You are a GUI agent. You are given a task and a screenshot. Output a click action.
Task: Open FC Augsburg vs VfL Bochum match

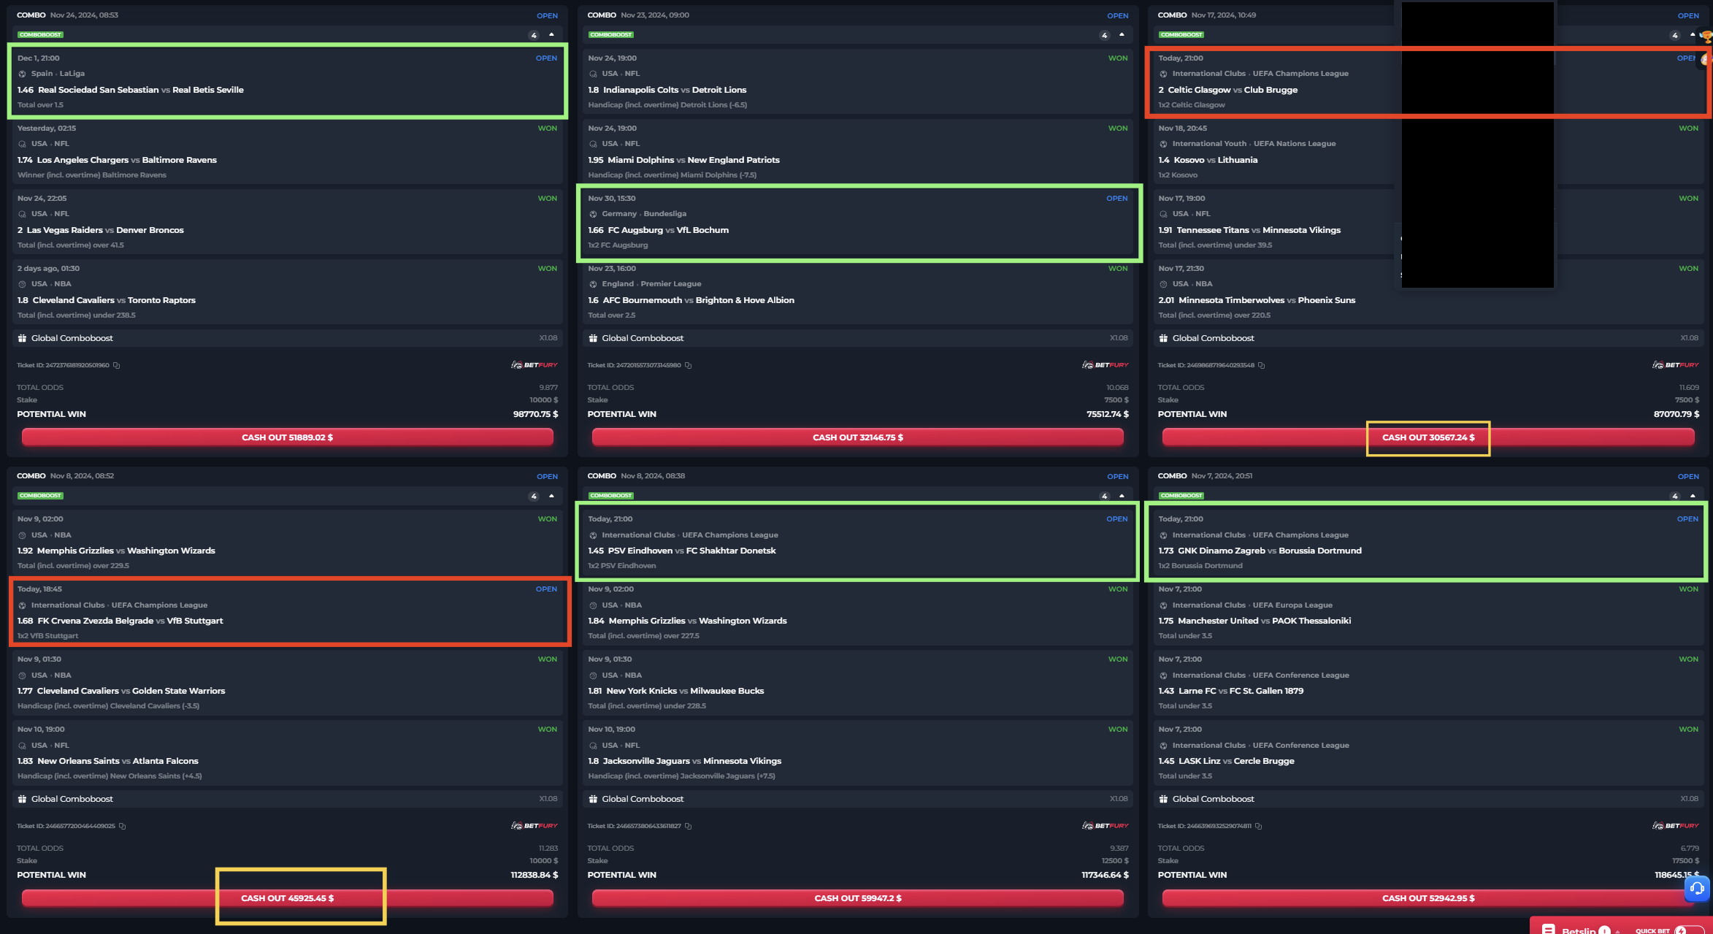coord(668,230)
